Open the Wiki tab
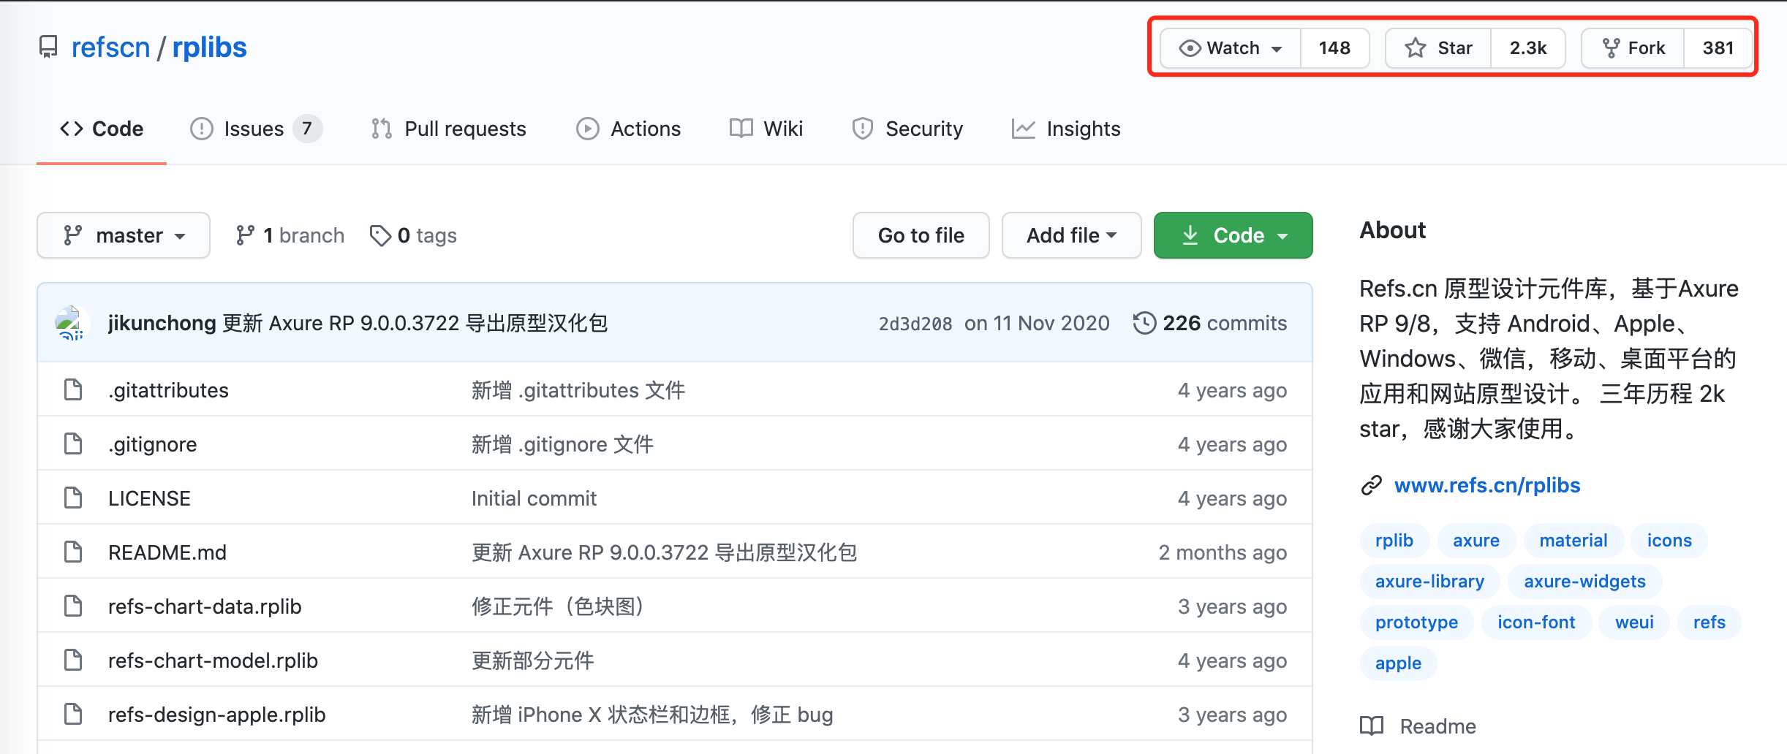Image resolution: width=1787 pixels, height=754 pixels. [x=766, y=129]
